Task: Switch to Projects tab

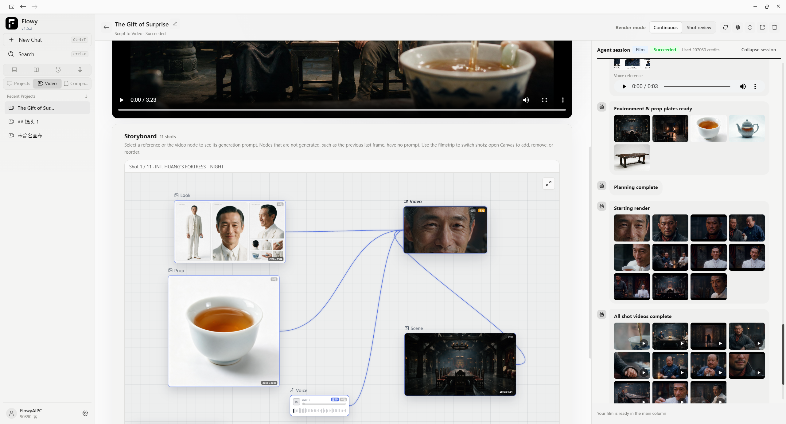Action: tap(19, 83)
